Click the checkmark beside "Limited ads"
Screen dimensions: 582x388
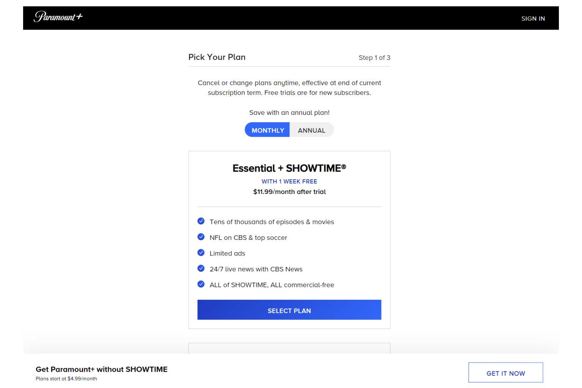pos(201,252)
